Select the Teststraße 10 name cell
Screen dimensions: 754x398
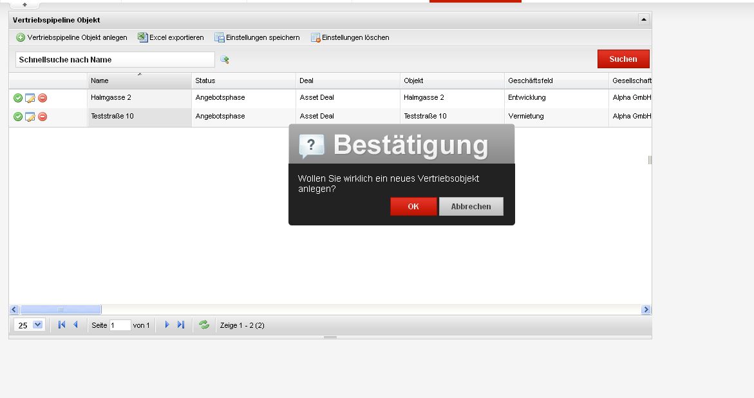(x=140, y=117)
